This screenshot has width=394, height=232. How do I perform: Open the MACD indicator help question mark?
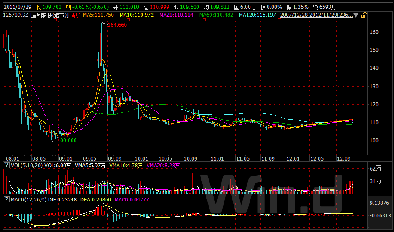coord(6,200)
